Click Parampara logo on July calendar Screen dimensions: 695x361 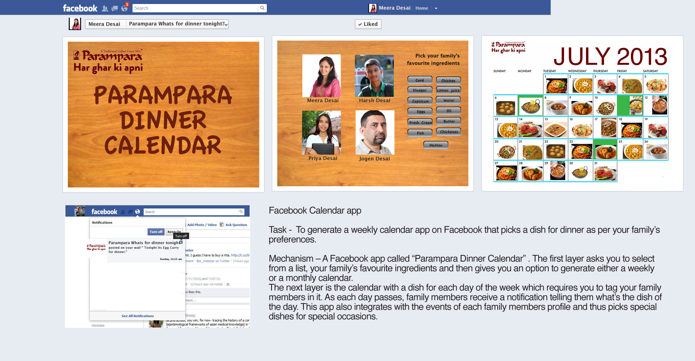pos(508,47)
